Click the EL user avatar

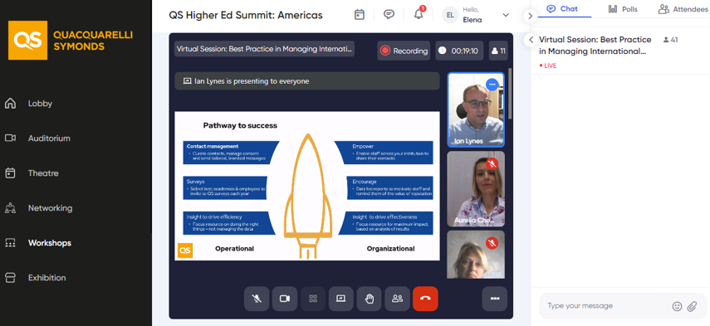[450, 15]
